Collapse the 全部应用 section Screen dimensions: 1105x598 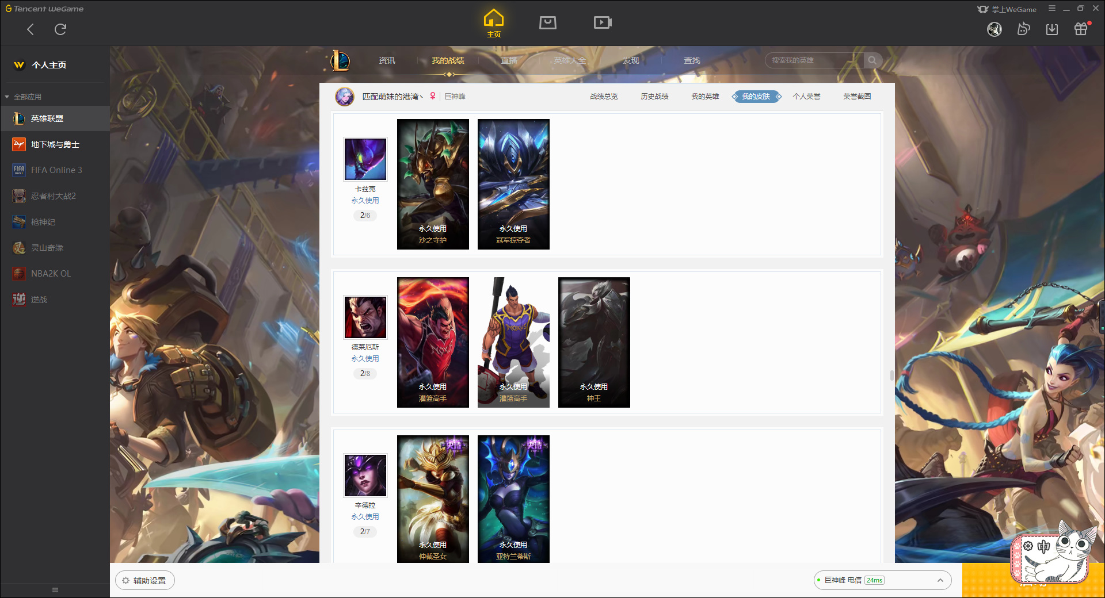click(x=23, y=97)
